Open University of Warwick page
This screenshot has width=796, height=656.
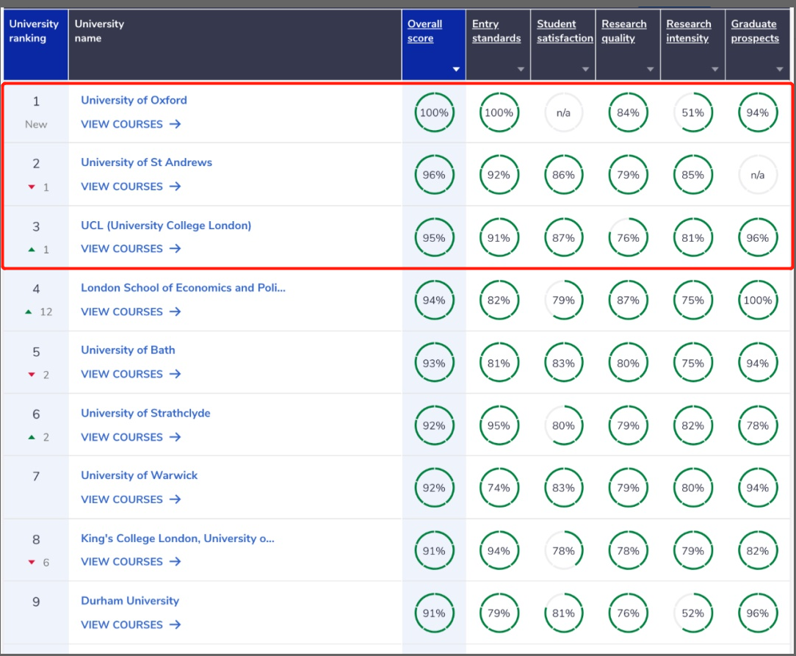[x=139, y=475]
